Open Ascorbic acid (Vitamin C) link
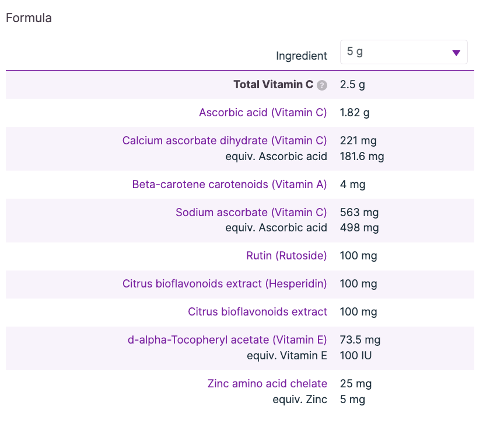Screen dimensions: 483x423 point(262,113)
